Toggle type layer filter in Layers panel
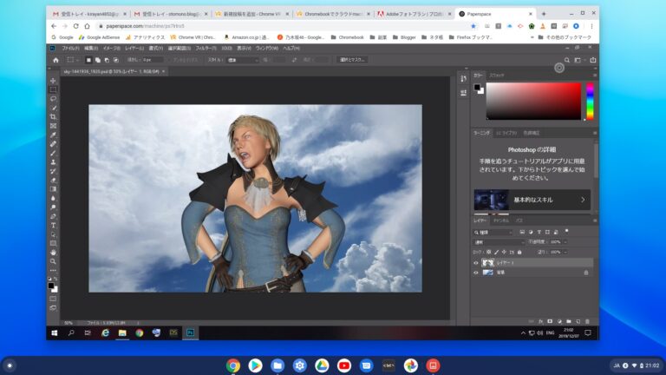 [x=539, y=232]
